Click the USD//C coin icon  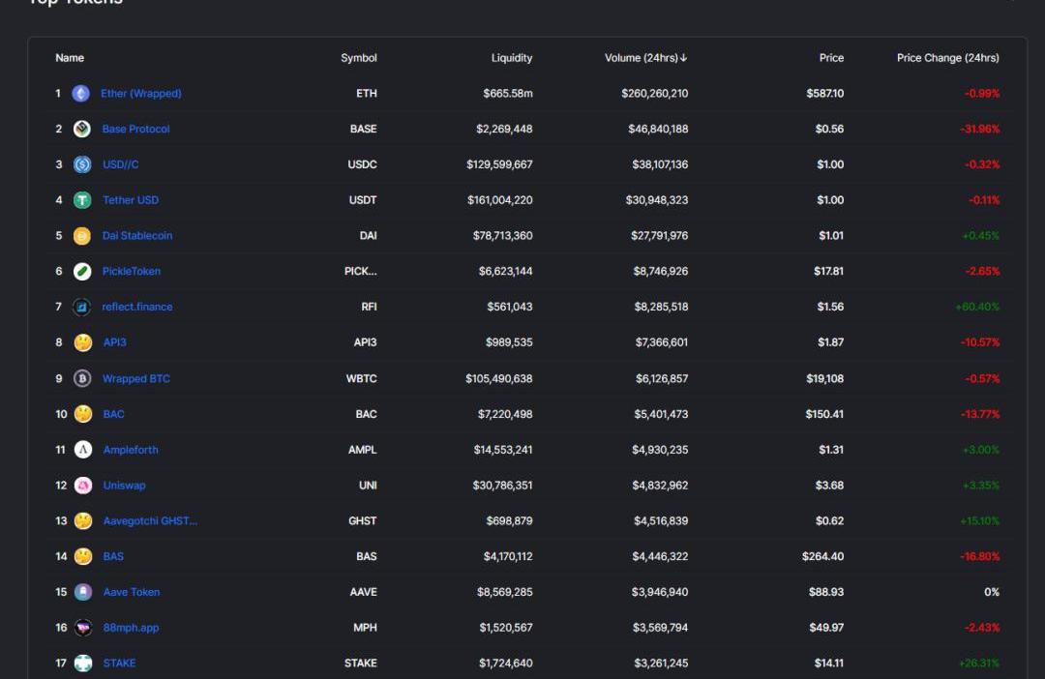[82, 164]
